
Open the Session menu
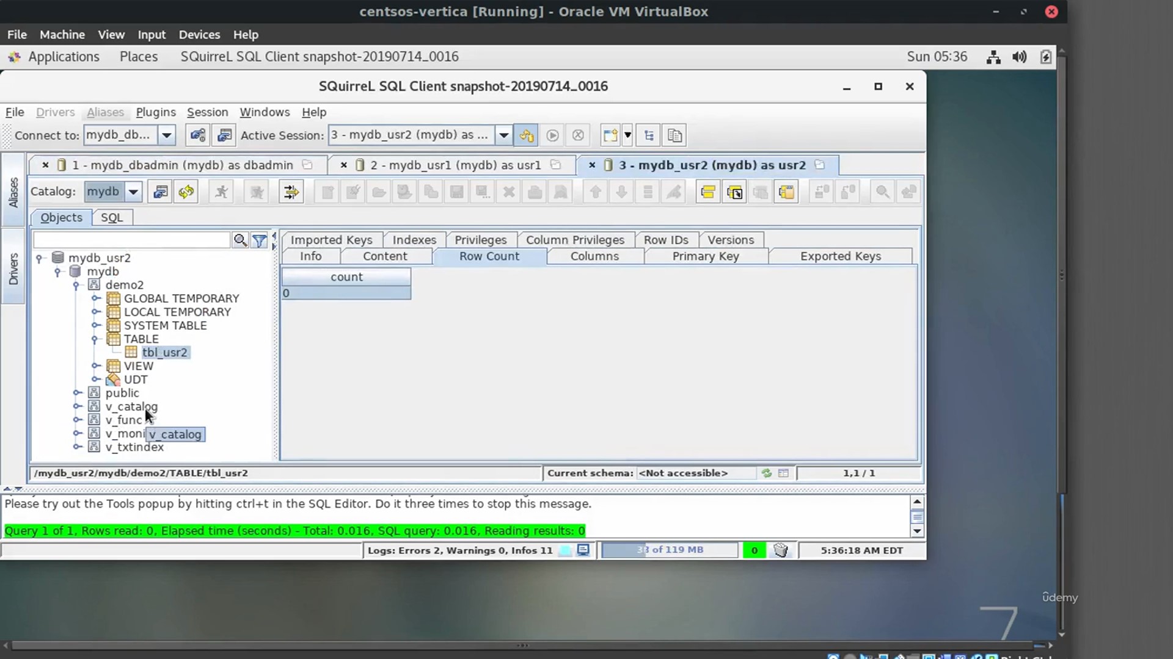click(207, 112)
